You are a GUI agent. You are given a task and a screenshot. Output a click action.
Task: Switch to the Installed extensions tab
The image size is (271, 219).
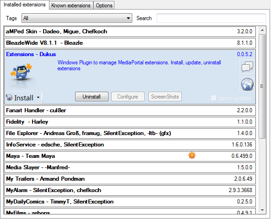tap(25, 5)
